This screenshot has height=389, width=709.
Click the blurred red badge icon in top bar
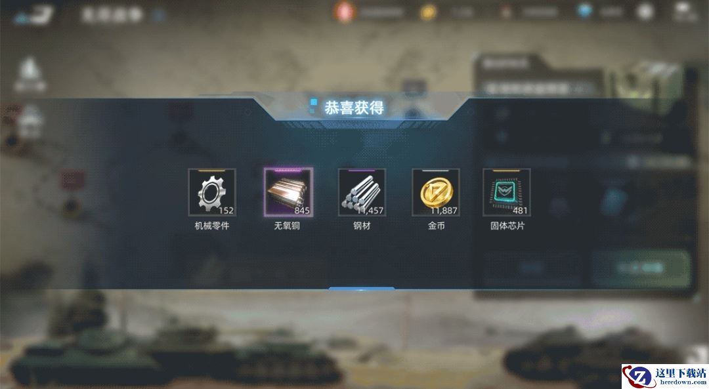345,12
